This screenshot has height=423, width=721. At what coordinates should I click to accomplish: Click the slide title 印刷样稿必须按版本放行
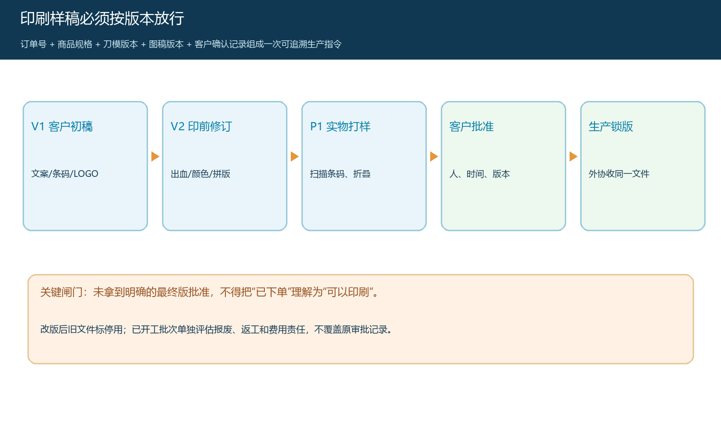(x=102, y=18)
